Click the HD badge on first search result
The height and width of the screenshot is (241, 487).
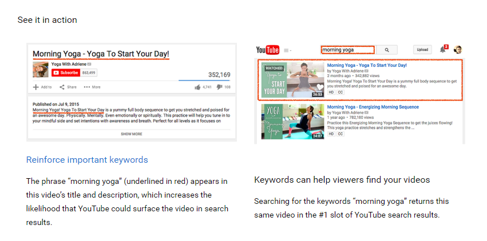[x=331, y=93]
